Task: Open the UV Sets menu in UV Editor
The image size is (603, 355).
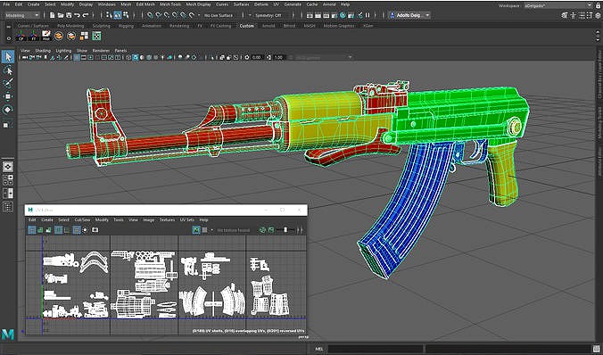Action: pos(187,219)
